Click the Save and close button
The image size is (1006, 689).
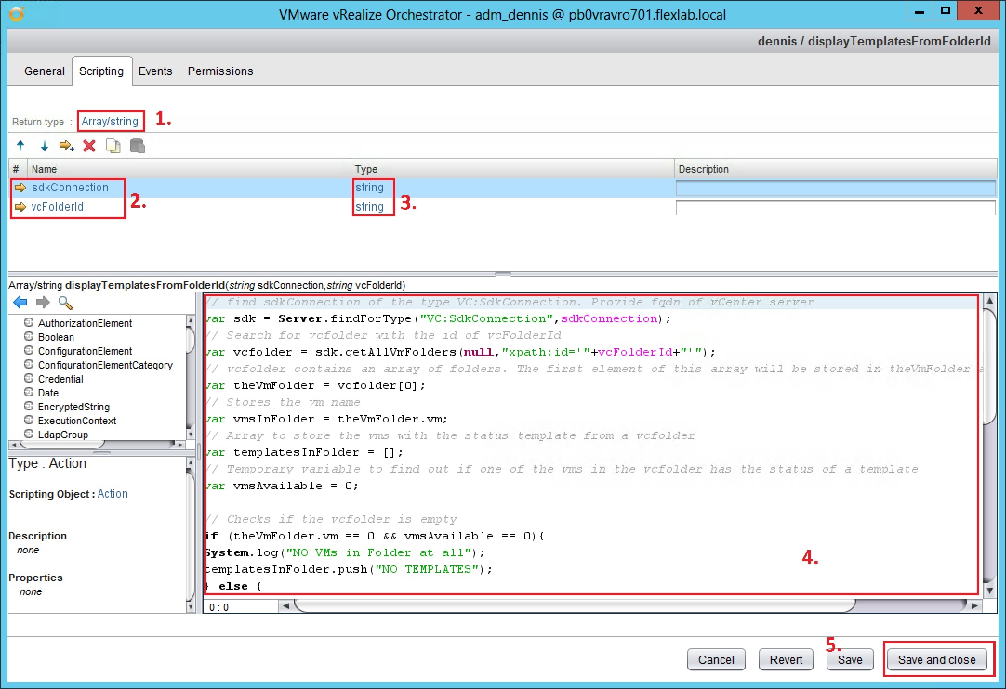(x=937, y=660)
